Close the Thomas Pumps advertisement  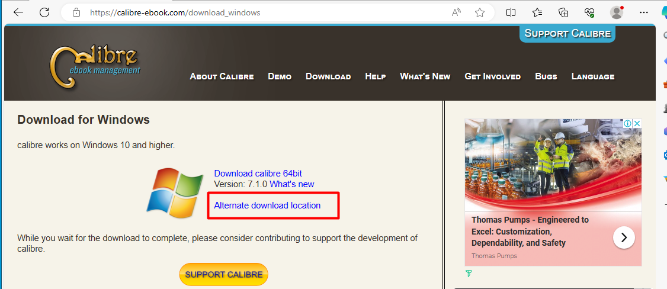click(x=637, y=123)
